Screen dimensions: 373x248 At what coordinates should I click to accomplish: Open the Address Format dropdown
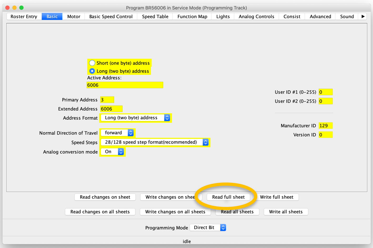pos(135,118)
